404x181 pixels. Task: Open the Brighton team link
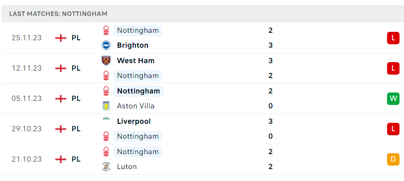[133, 45]
